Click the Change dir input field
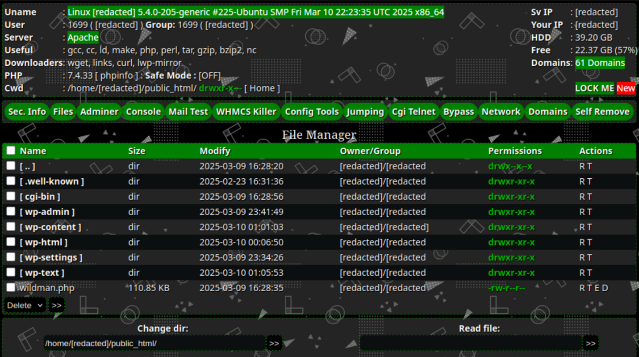This screenshot has width=639, height=357. (x=155, y=343)
